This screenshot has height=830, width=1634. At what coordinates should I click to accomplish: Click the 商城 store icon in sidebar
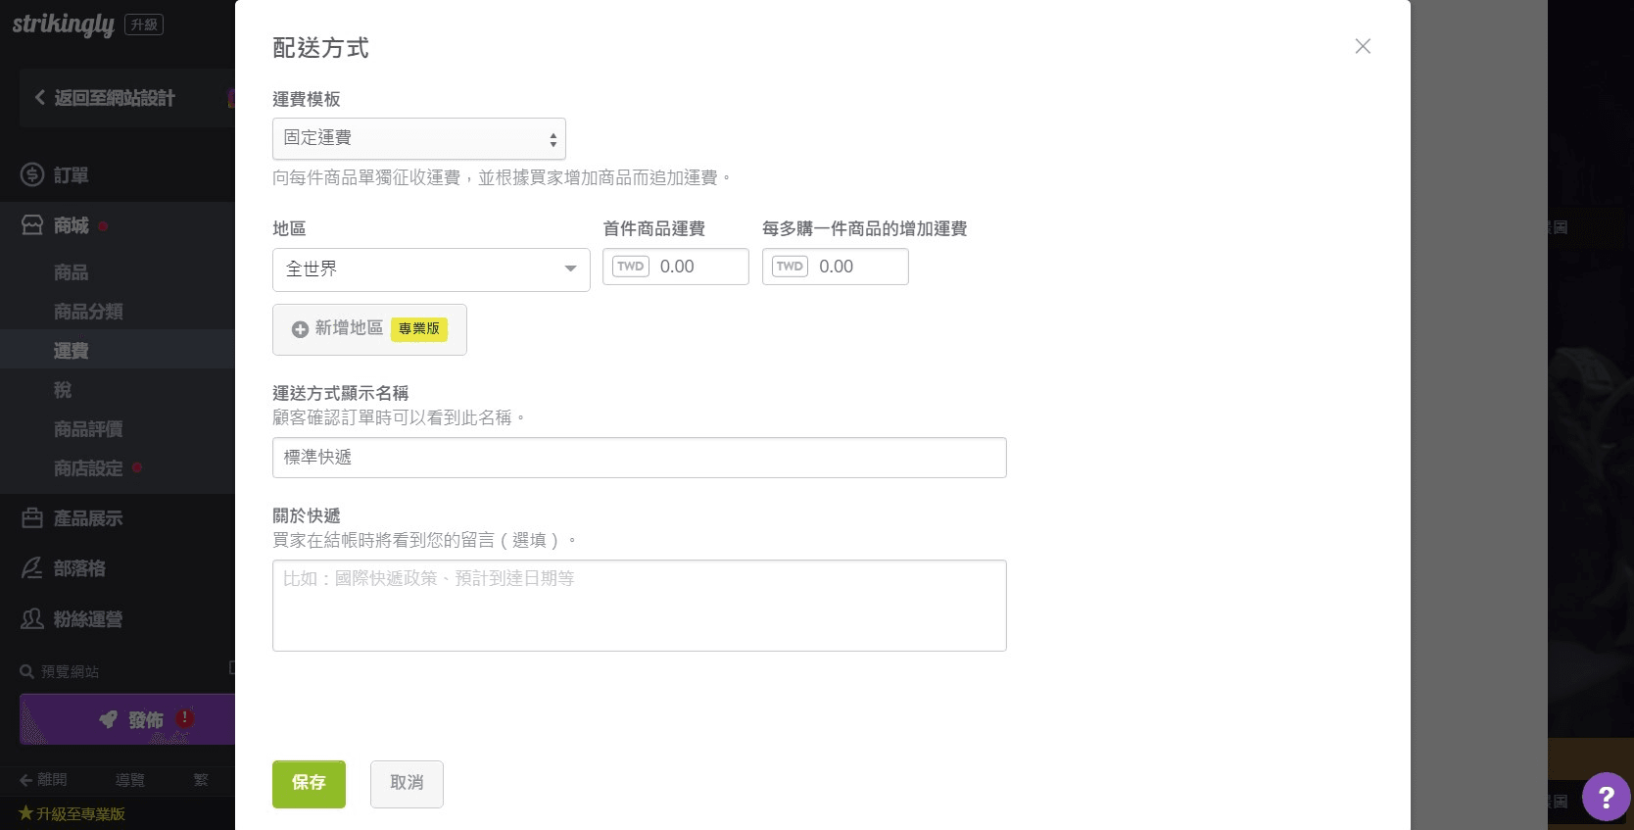click(x=32, y=225)
